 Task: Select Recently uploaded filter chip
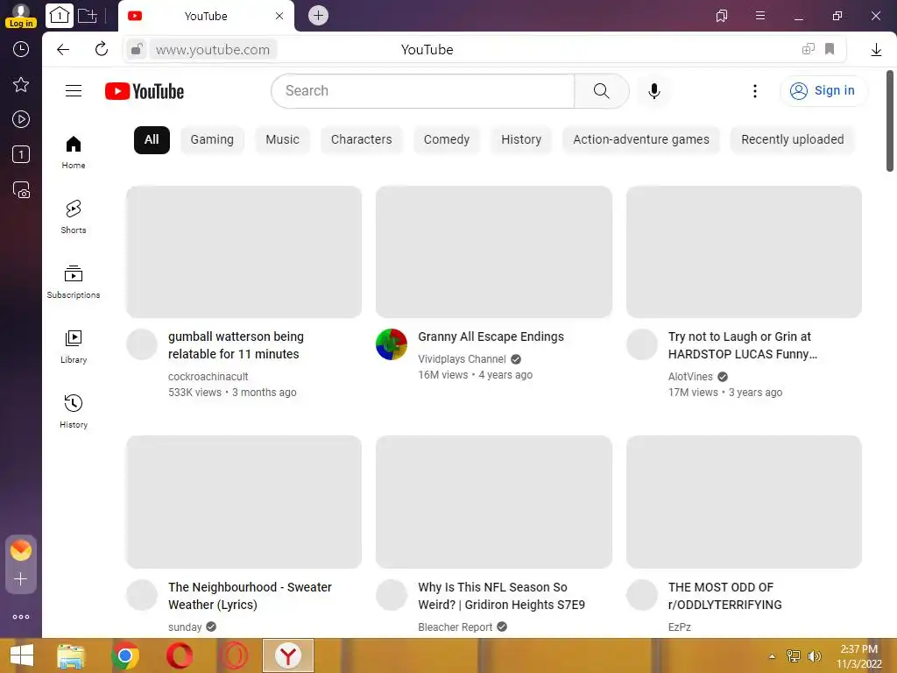click(792, 139)
